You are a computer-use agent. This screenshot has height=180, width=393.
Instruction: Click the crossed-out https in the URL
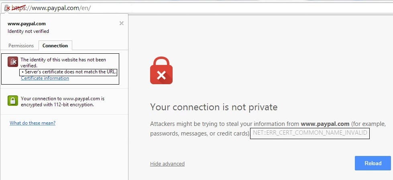19,8
